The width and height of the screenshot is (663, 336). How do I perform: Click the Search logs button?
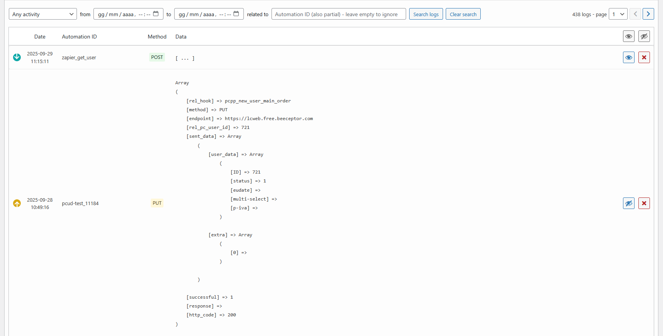426,14
